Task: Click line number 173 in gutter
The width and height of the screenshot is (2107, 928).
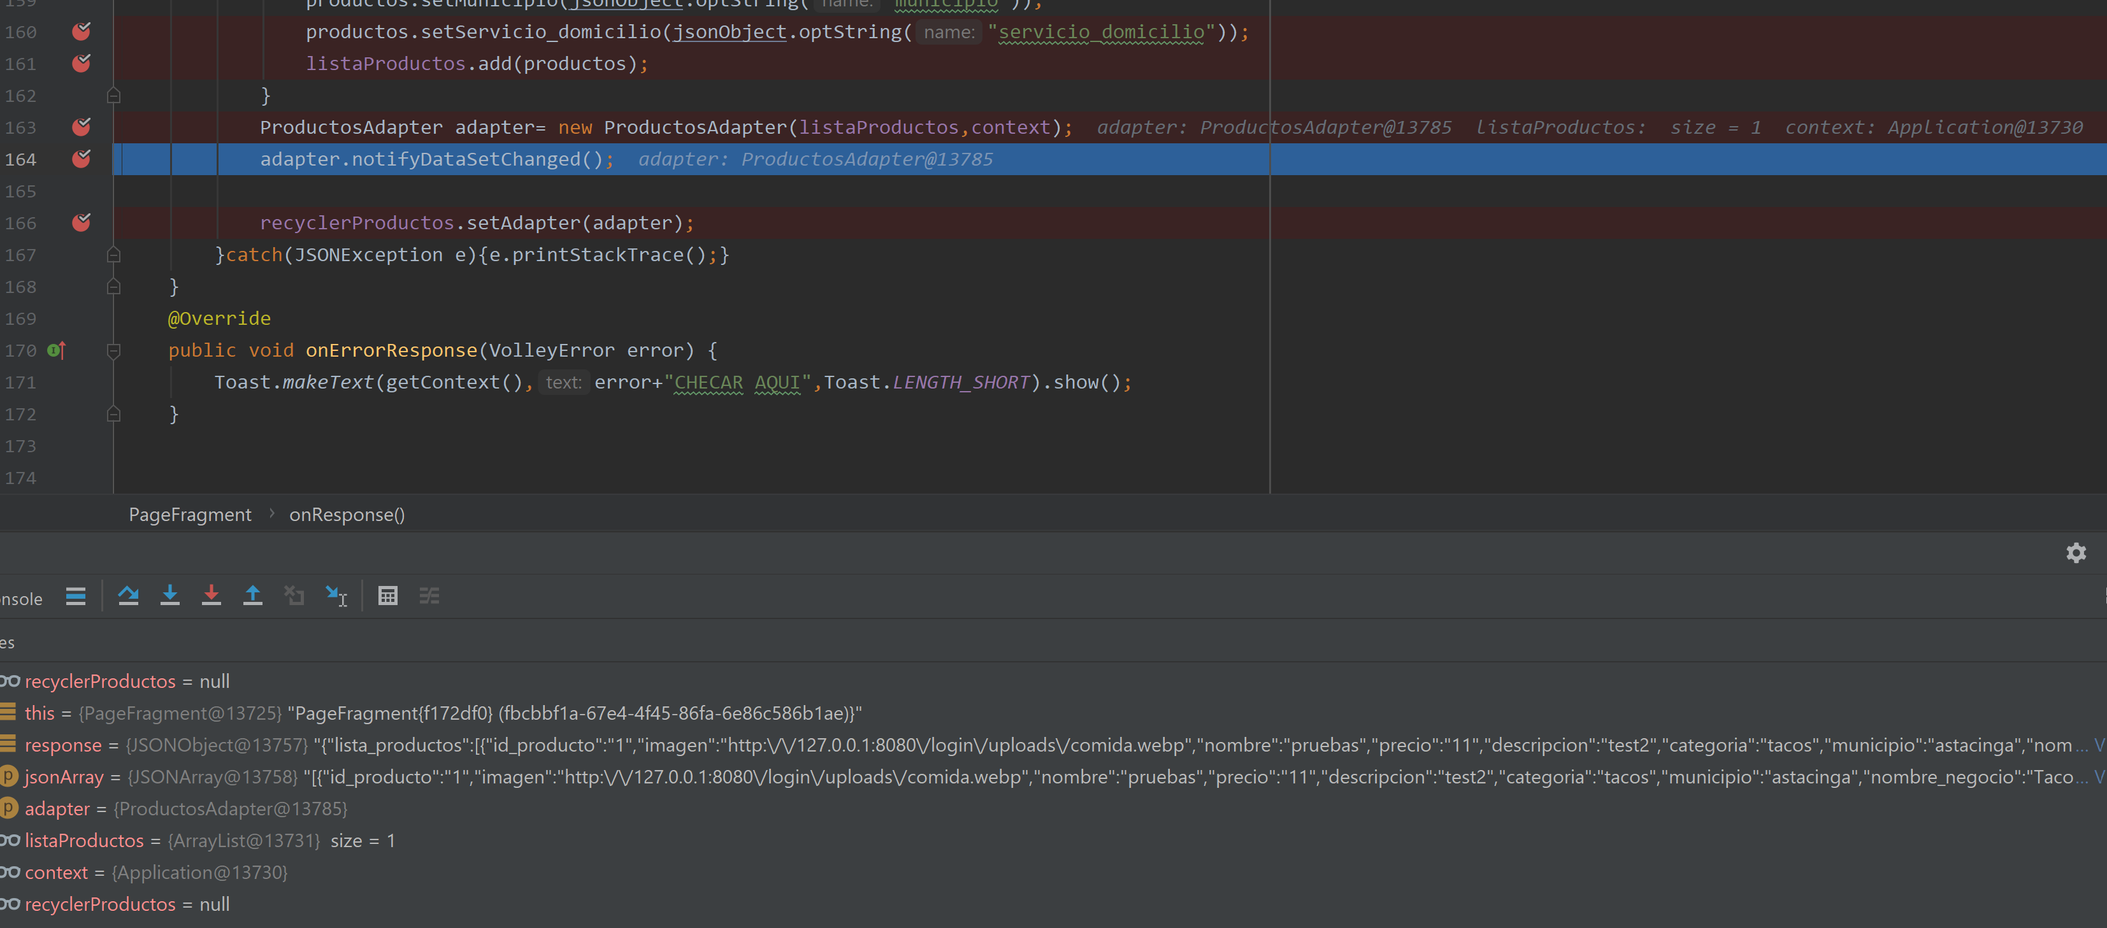Action: coord(20,446)
